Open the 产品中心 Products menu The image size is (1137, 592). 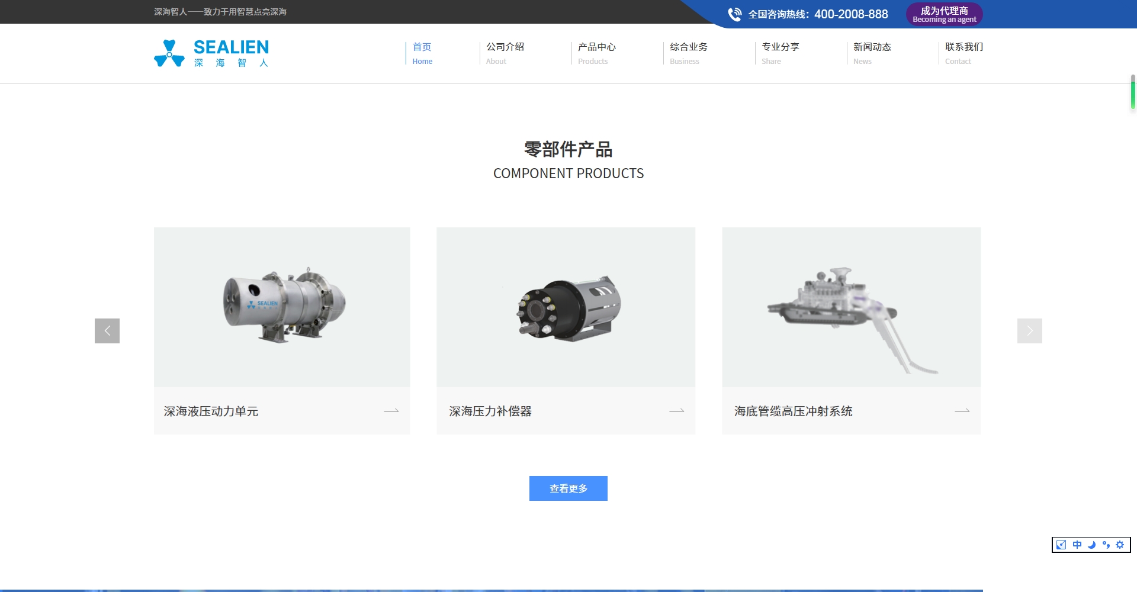click(597, 53)
